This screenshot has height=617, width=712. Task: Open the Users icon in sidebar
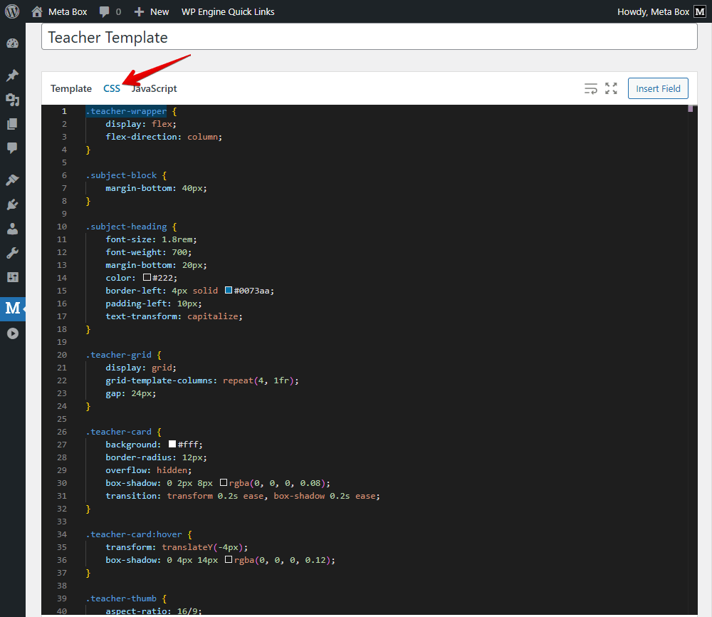click(12, 228)
